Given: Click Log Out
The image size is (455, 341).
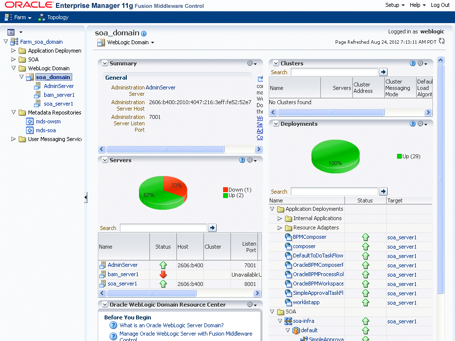Looking at the screenshot, I should click(440, 5).
